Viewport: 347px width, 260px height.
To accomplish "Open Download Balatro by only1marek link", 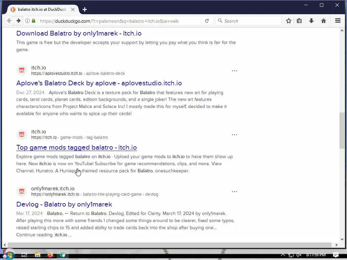I will pos(79,34).
